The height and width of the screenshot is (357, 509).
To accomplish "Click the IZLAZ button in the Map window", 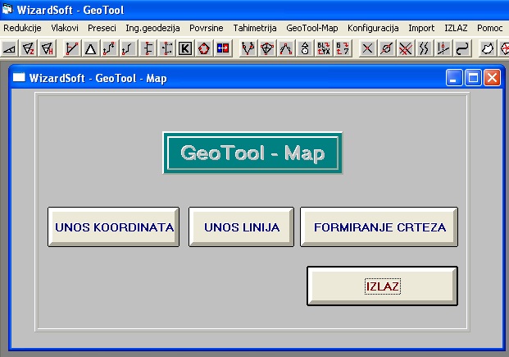I will [382, 286].
